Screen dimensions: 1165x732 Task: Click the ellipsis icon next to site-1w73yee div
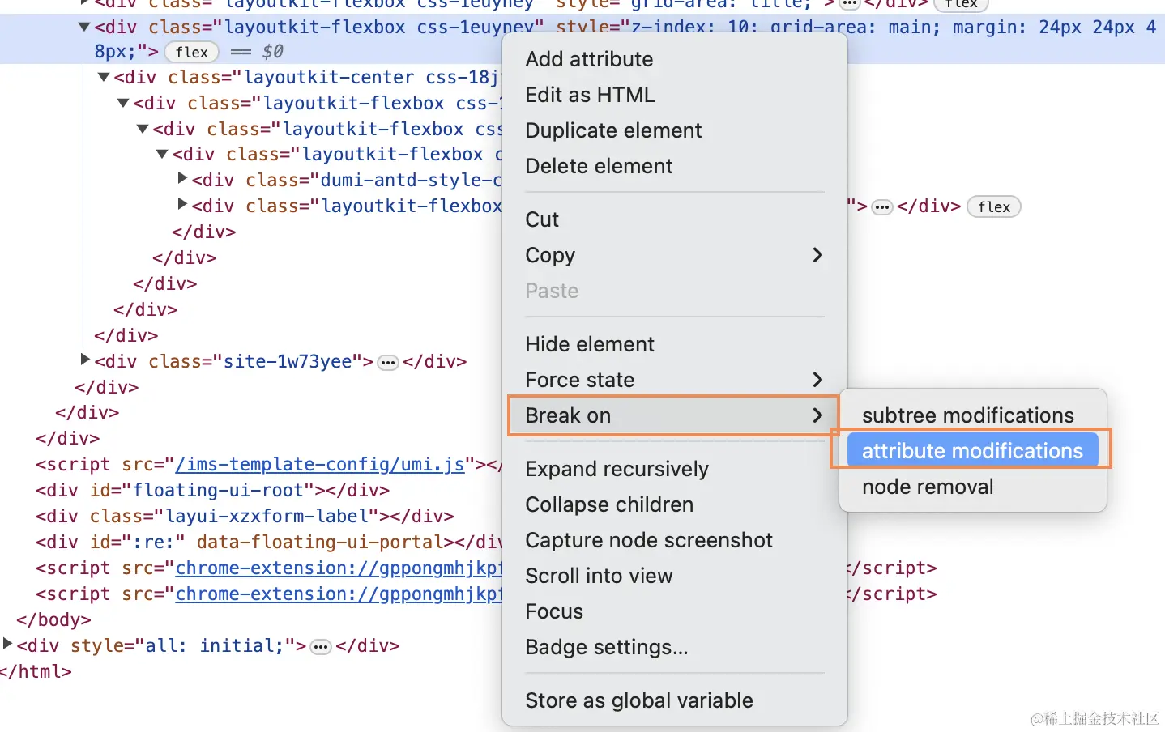(x=388, y=362)
